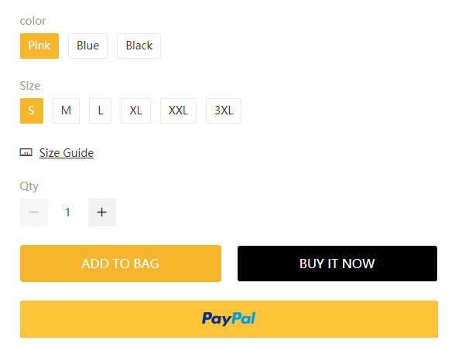Select the Pink color option
This screenshot has height=347, width=462.
[39, 46]
